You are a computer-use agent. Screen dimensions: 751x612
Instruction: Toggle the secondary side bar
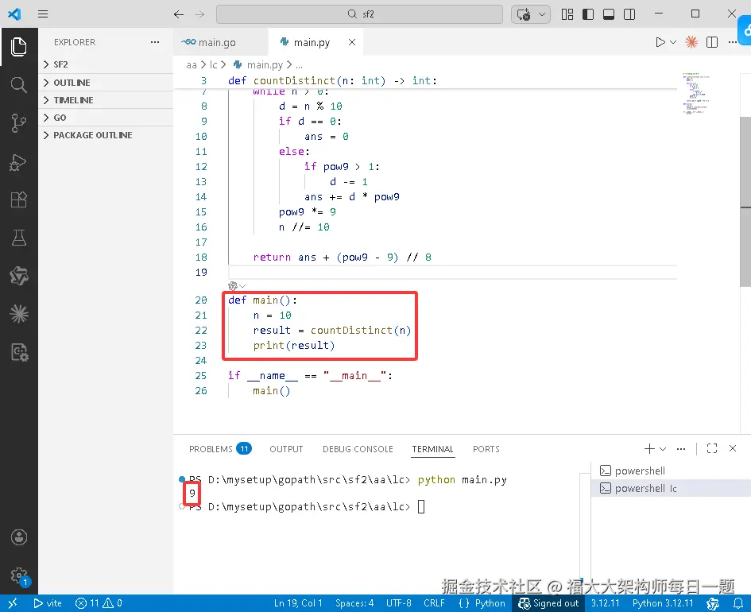pyautogui.click(x=630, y=14)
